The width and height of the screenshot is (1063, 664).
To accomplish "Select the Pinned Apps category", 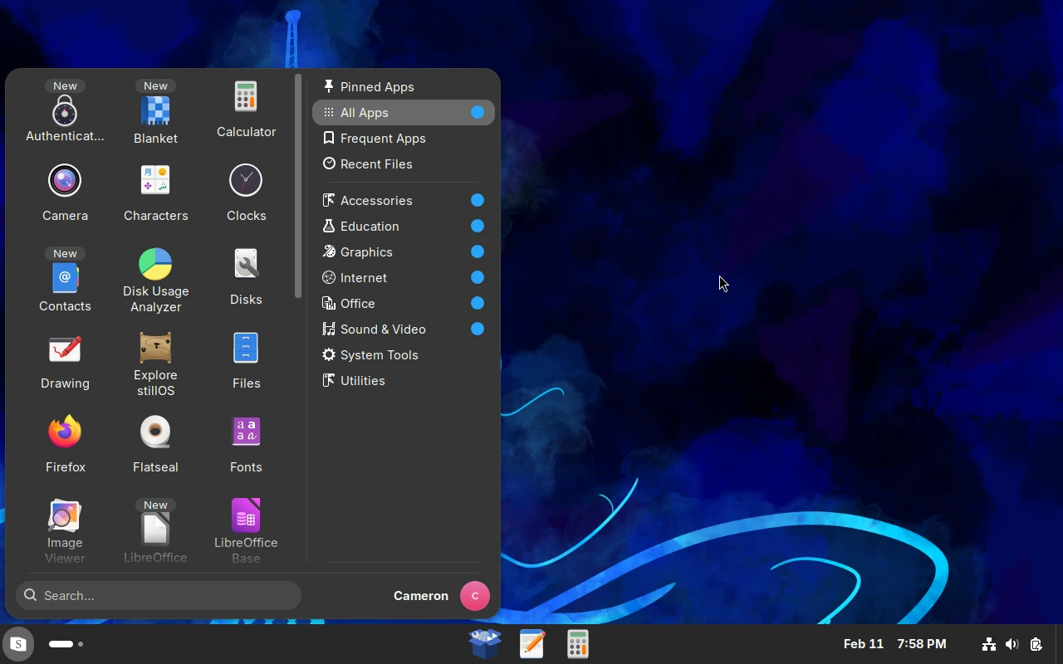I will pos(377,86).
